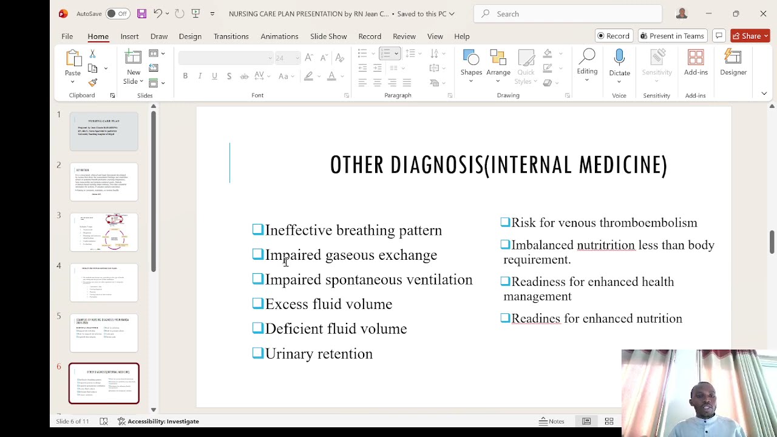Open the Designer pane icon
The image size is (777, 437).
pyautogui.click(x=733, y=58)
